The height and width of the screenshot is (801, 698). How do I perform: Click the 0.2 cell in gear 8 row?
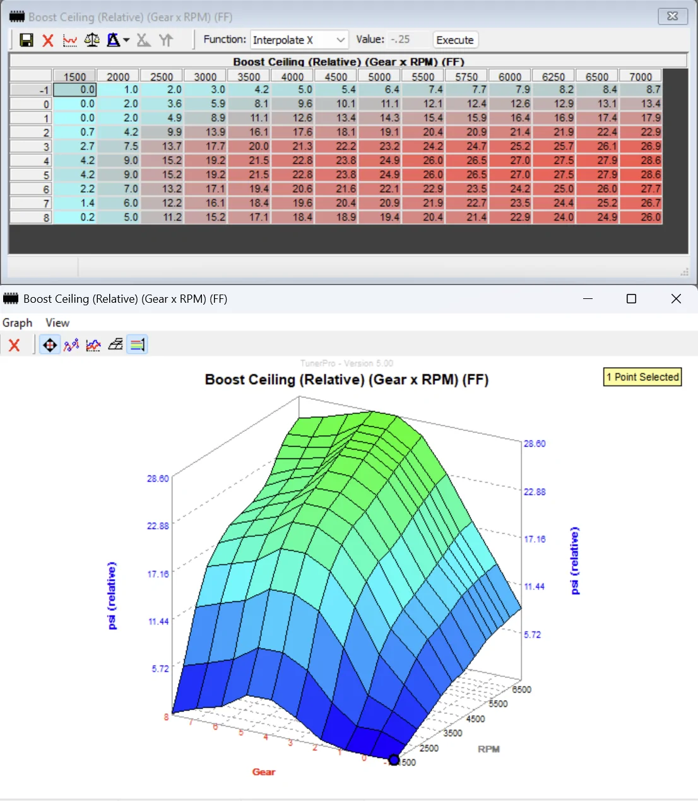[75, 218]
